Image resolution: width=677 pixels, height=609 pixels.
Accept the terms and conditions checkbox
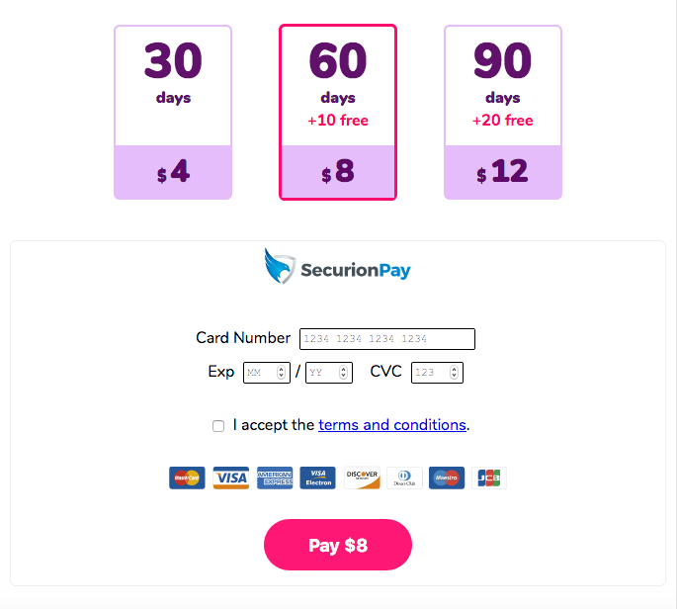tap(218, 426)
